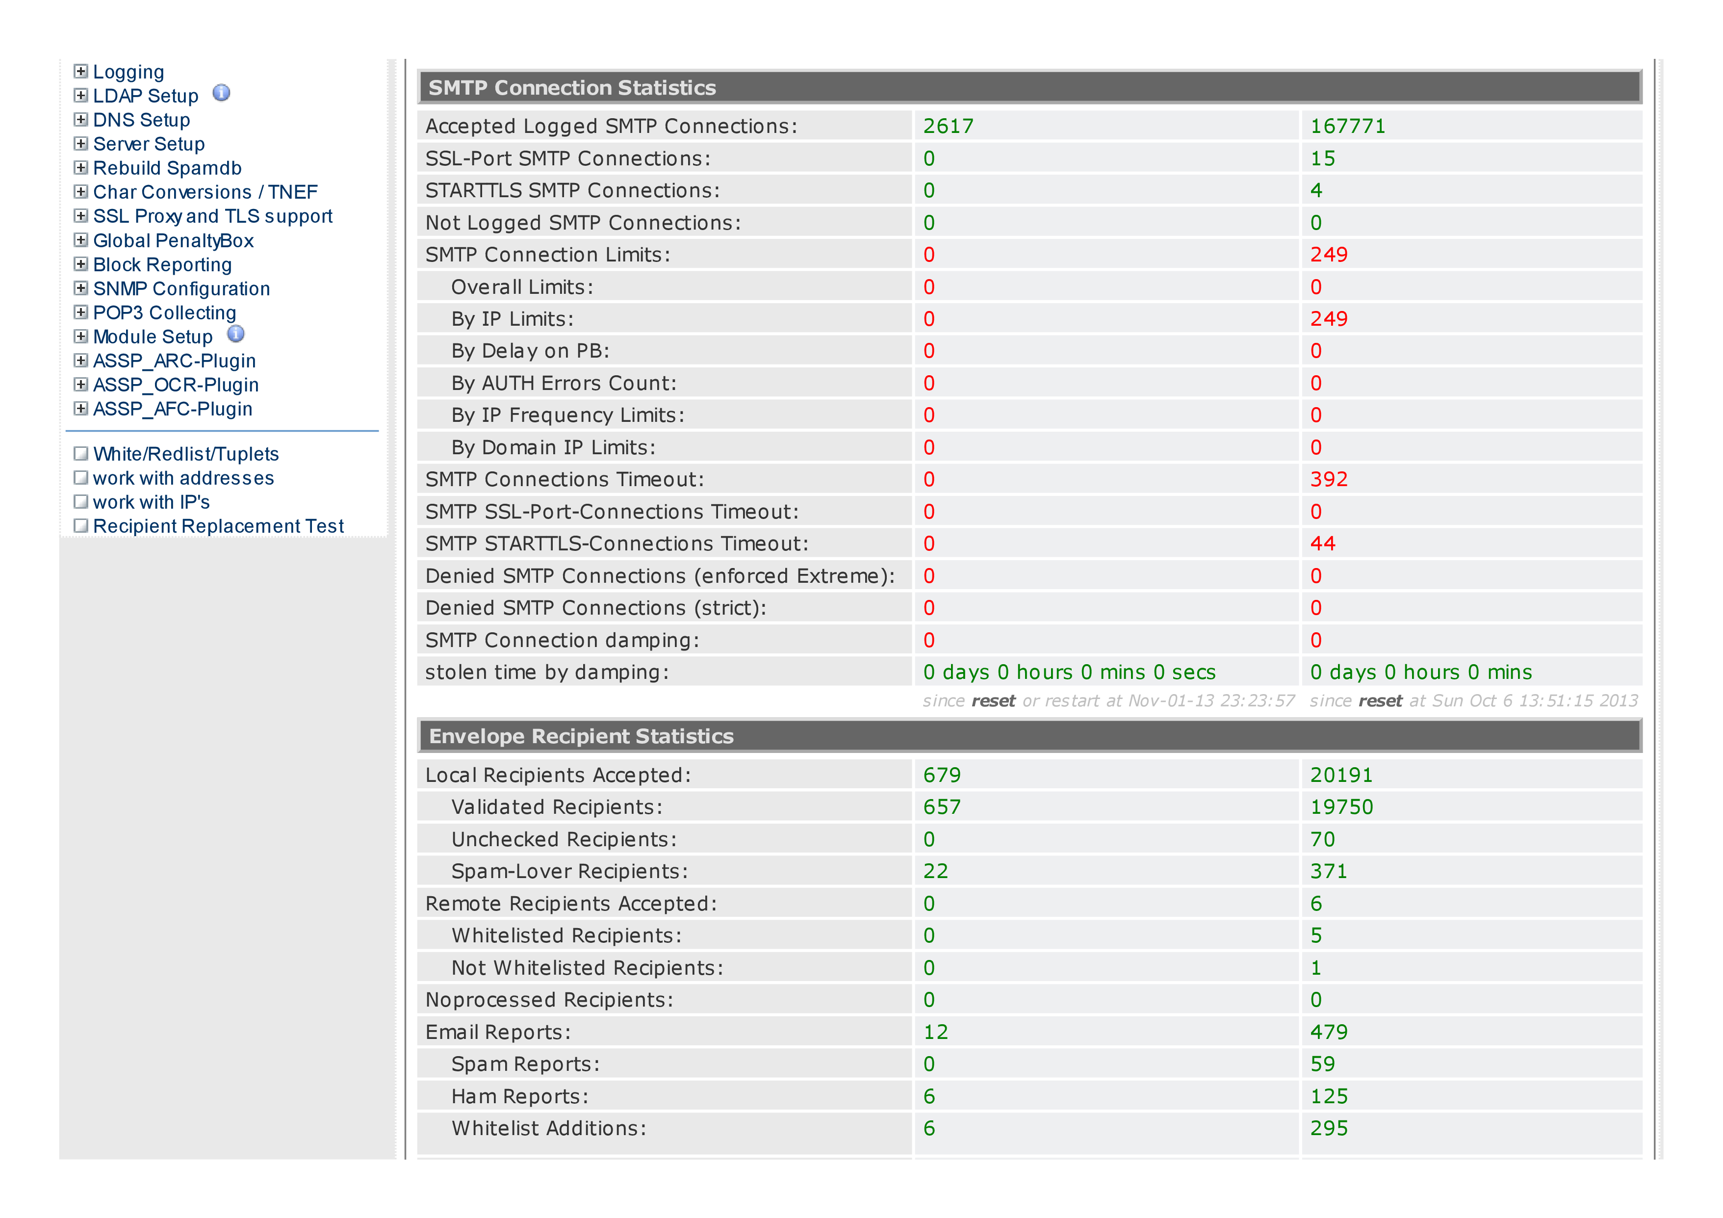Open work with IP's link
Viewport: 1723px width, 1218px height.
click(x=151, y=502)
